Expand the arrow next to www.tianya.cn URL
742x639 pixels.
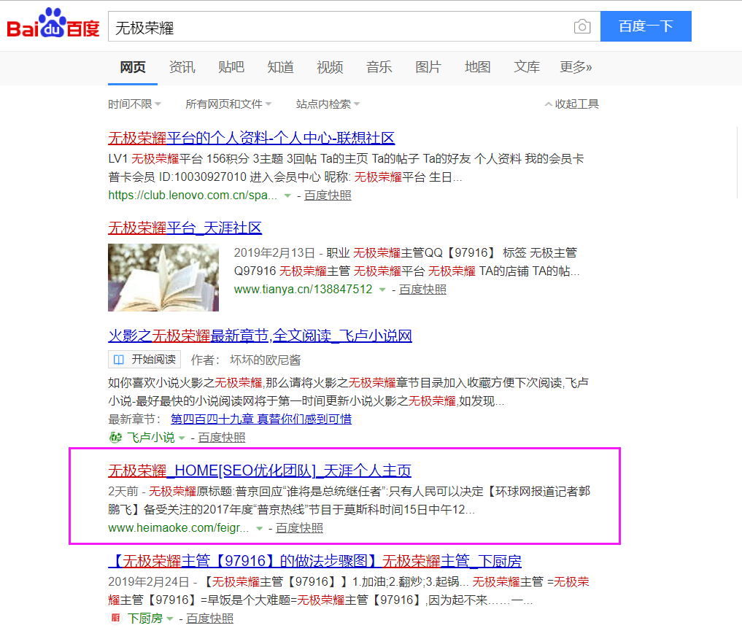pos(382,290)
